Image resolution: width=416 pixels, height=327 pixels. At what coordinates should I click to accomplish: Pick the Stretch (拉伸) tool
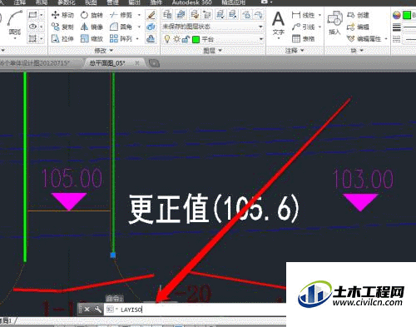pyautogui.click(x=62, y=38)
